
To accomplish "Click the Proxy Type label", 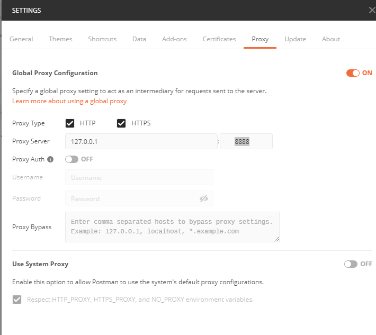I will click(x=28, y=123).
